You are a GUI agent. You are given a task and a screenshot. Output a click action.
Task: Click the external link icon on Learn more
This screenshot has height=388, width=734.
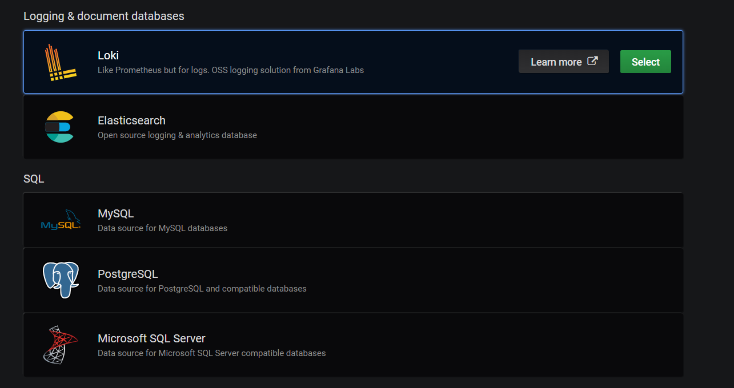click(x=593, y=61)
